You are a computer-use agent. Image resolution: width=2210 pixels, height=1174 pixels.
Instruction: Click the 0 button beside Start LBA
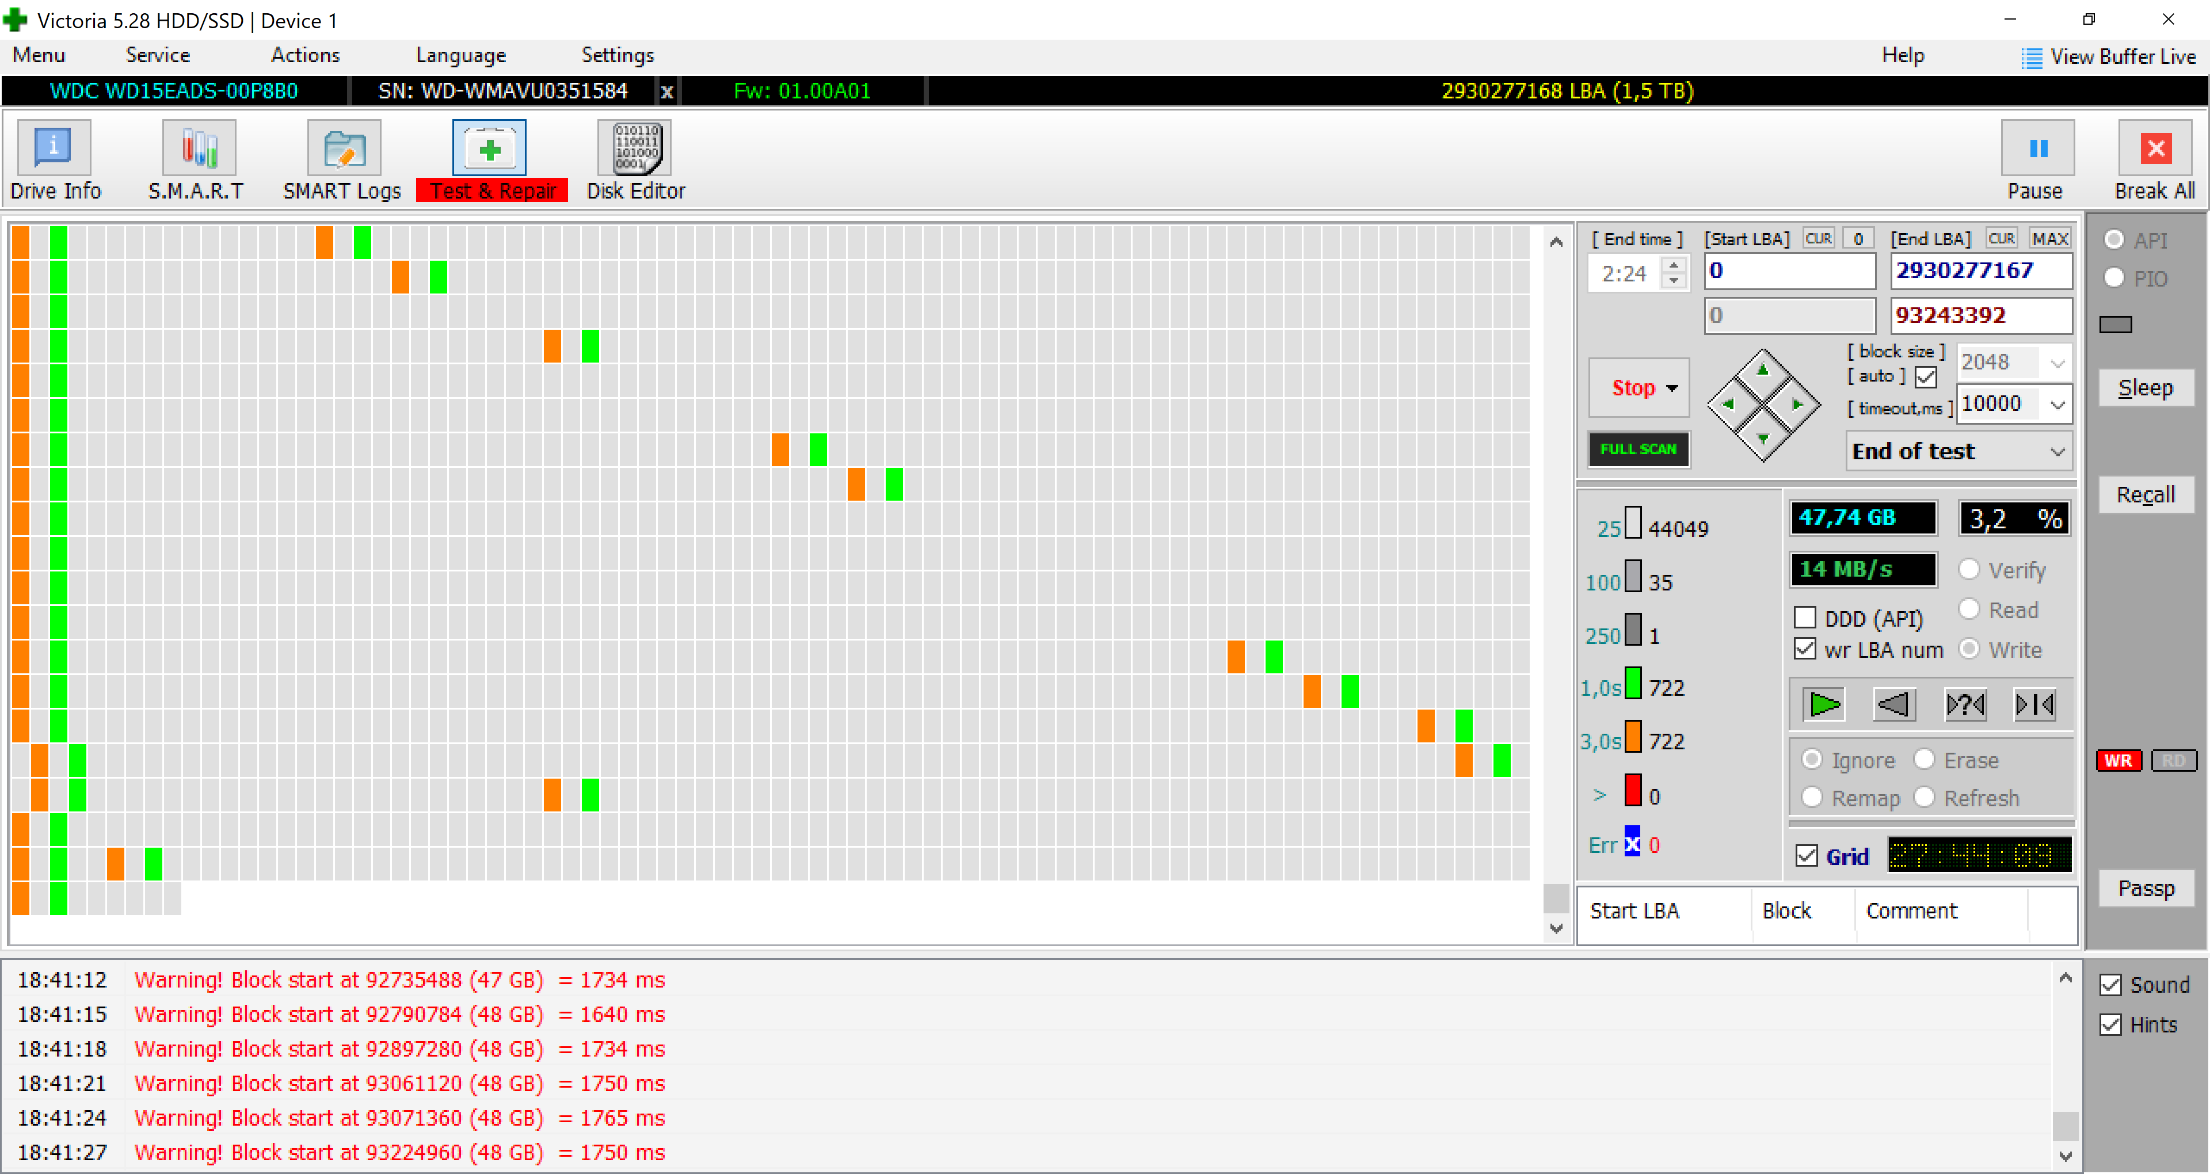tap(1858, 239)
